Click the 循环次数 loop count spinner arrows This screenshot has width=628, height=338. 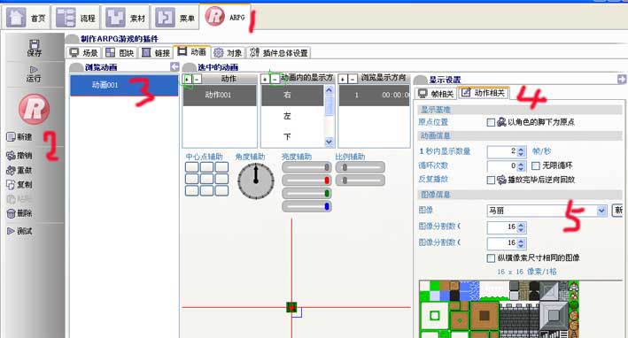tap(521, 166)
